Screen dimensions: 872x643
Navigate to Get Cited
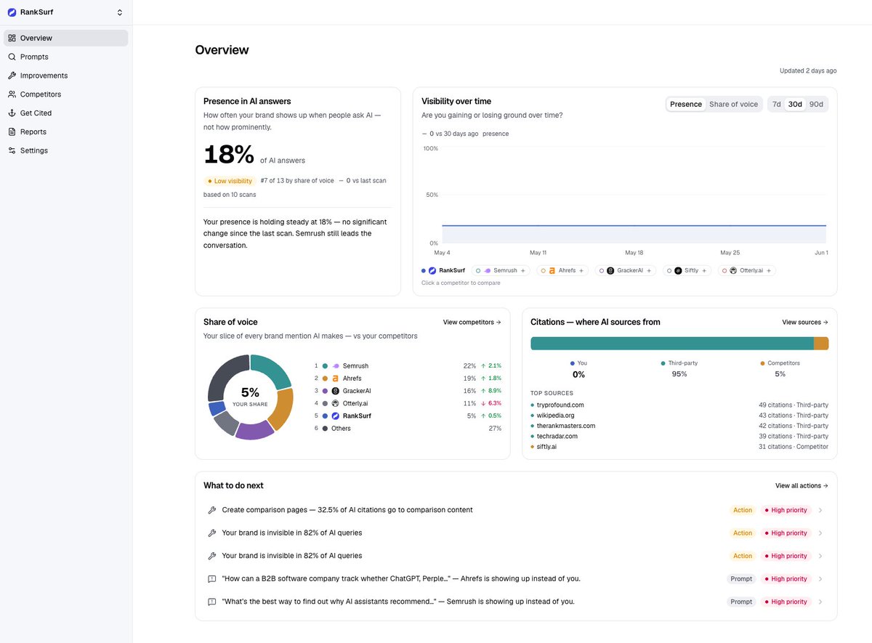point(65,113)
